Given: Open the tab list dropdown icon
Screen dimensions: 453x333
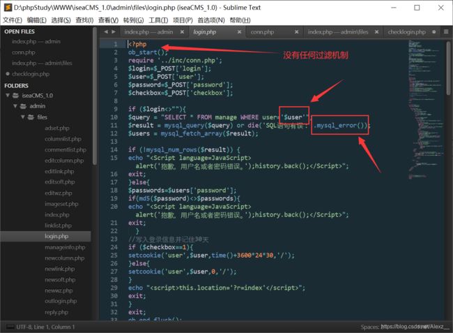Looking at the screenshot, I should point(446,32).
